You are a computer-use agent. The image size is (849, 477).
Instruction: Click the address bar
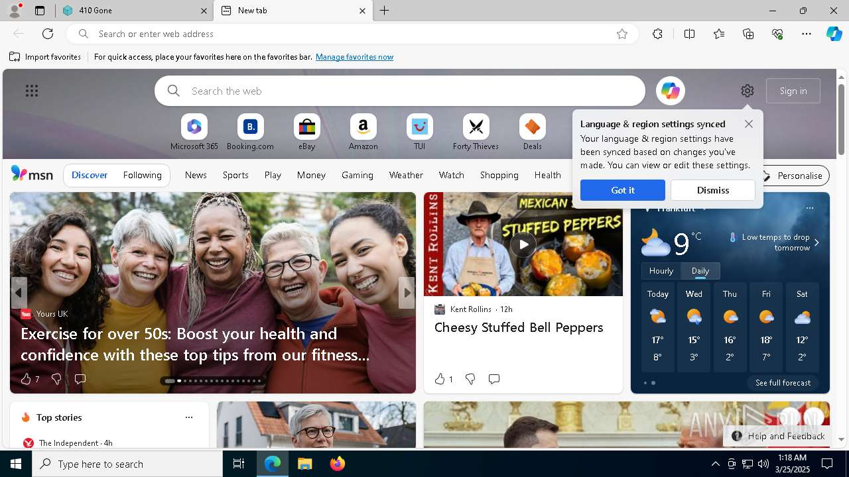coord(352,34)
